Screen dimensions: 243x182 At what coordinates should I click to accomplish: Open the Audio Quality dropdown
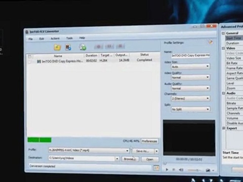(190, 88)
